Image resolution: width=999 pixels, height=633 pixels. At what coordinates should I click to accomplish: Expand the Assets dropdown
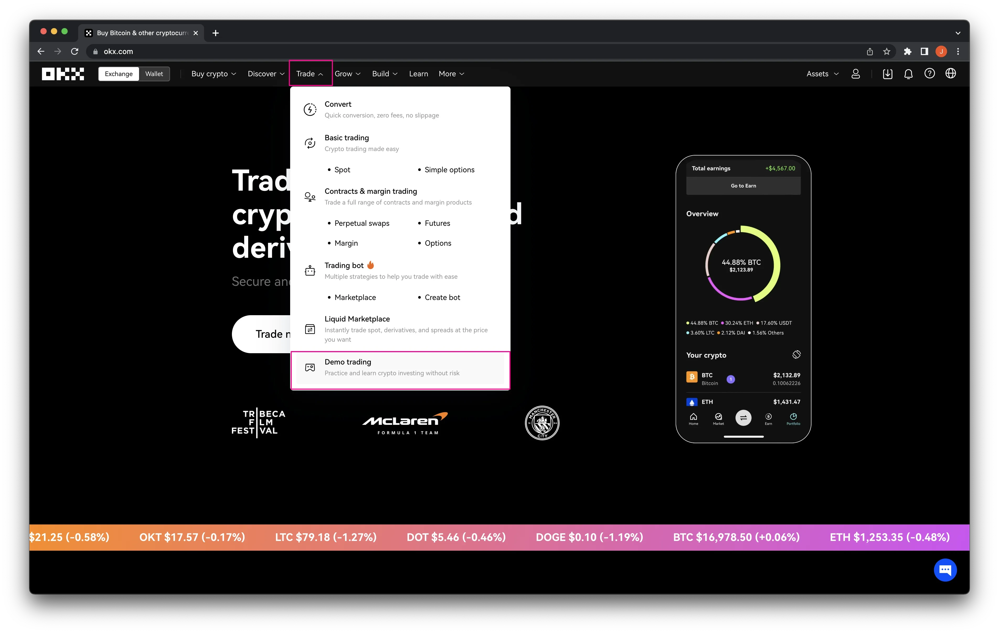coord(821,73)
